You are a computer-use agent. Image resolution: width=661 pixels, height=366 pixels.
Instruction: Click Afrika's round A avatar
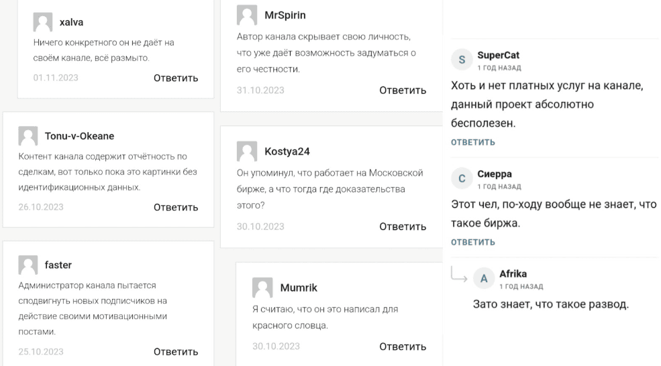tap(483, 279)
